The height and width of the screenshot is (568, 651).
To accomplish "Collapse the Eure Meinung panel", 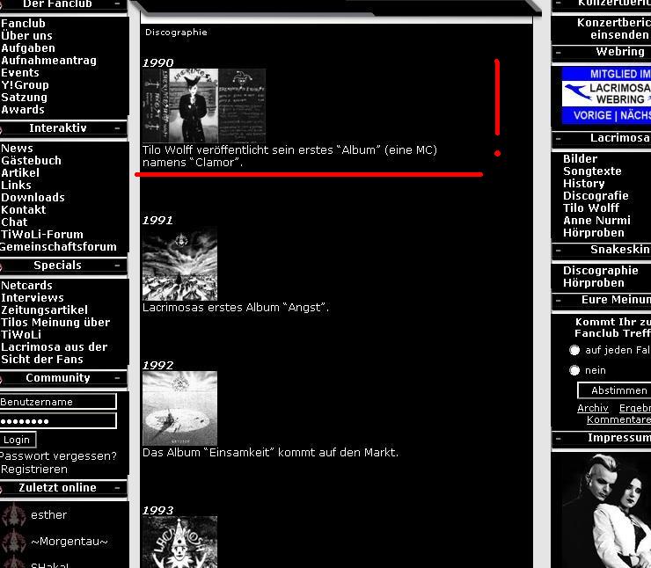I will 558,300.
